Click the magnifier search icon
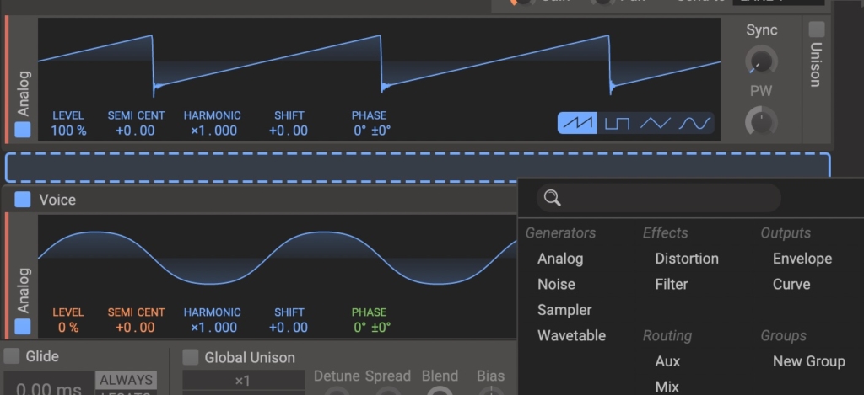The image size is (864, 395). (x=553, y=198)
